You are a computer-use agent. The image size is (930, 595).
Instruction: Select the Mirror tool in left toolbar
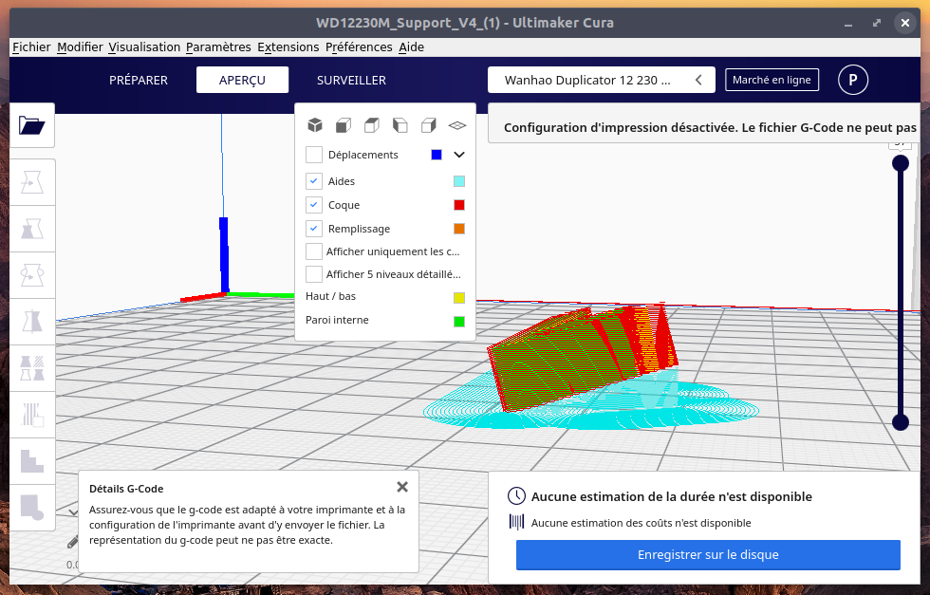[32, 322]
